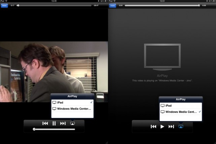Click the volume slider in left player
216x144 pixels.
(x=54, y=129)
